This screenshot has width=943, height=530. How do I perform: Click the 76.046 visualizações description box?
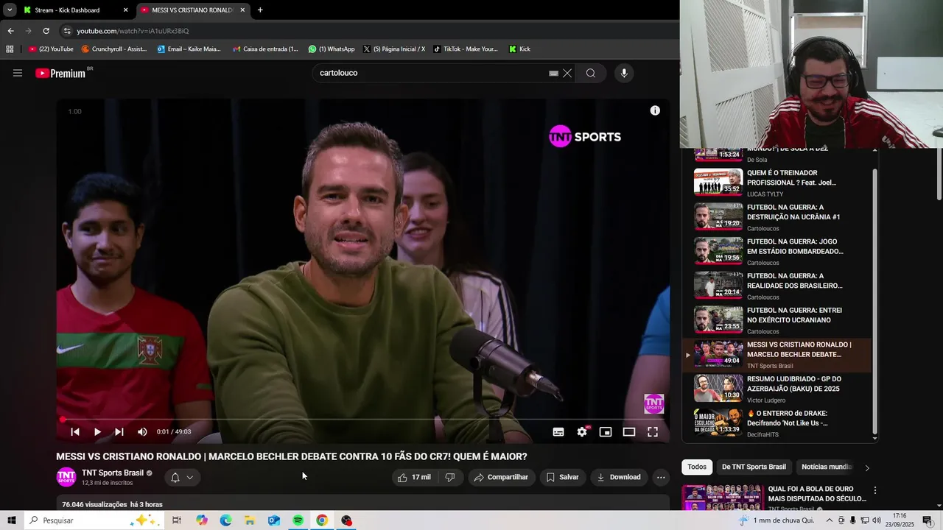click(x=362, y=504)
